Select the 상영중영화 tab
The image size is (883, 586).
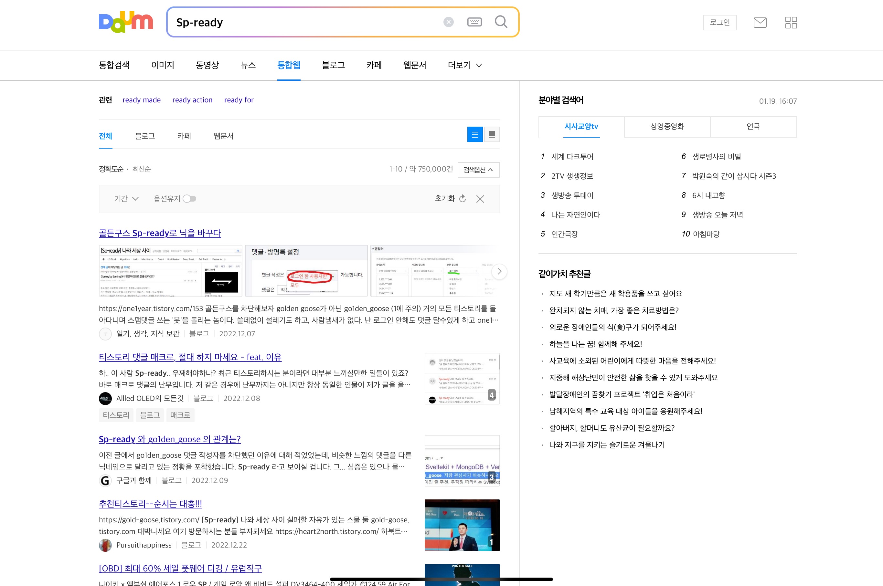point(667,127)
